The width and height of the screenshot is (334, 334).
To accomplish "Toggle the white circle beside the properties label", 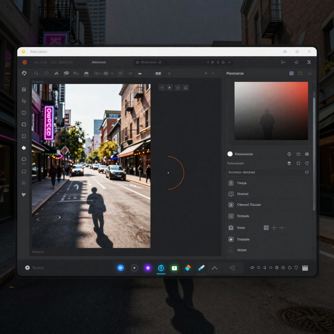I will [230, 154].
